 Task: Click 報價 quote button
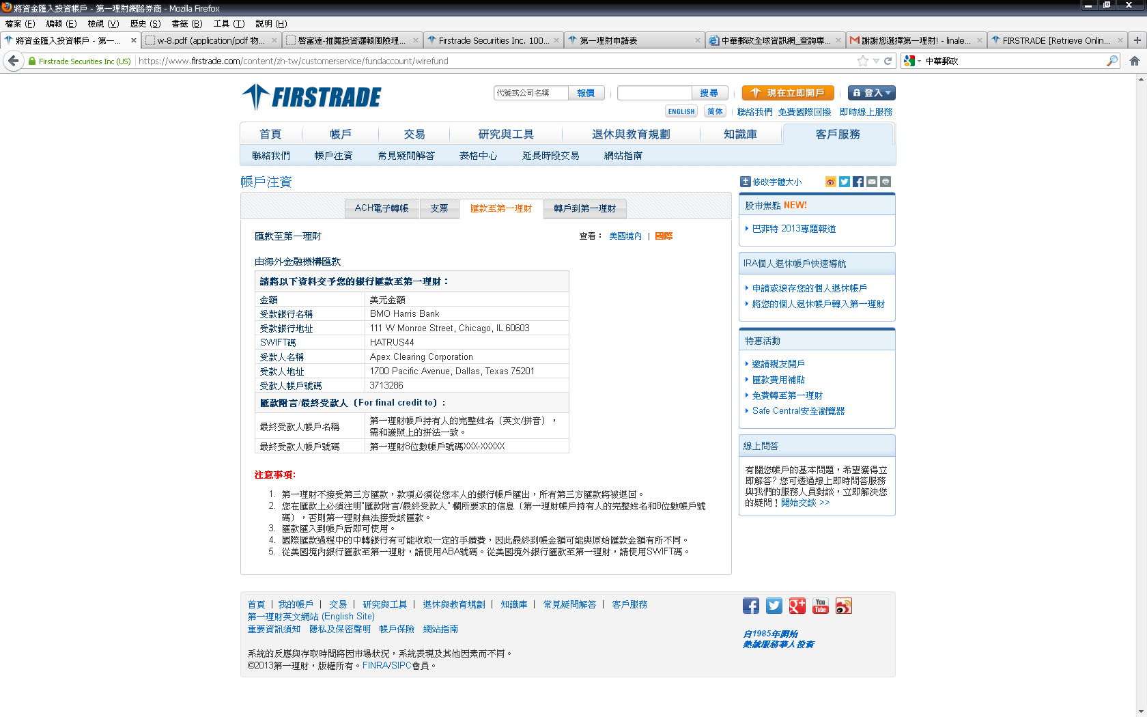586,93
